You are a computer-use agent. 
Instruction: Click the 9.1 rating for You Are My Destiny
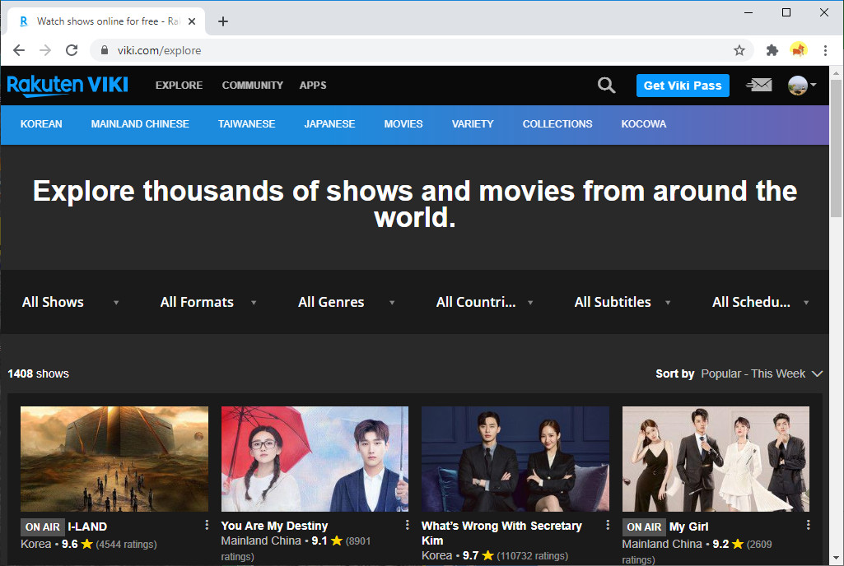pos(319,540)
